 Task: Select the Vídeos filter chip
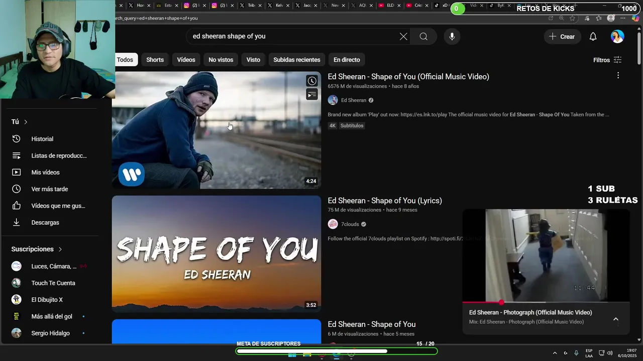coord(186,60)
